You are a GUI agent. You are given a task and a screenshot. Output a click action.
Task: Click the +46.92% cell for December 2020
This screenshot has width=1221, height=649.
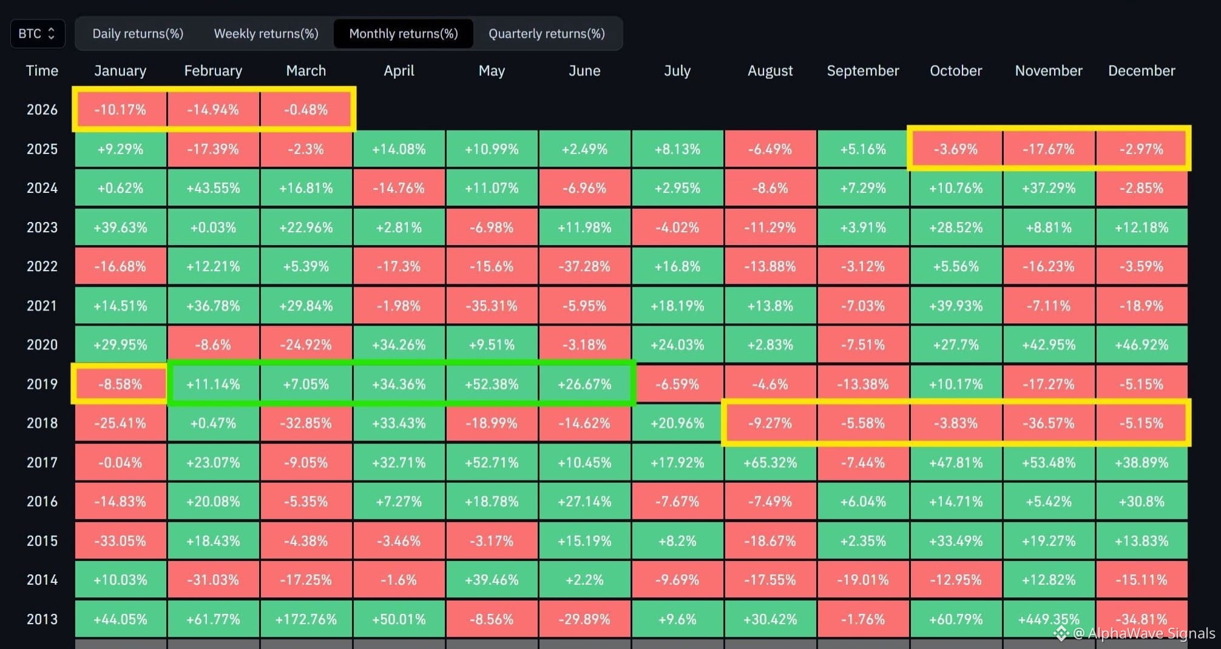[1142, 345]
